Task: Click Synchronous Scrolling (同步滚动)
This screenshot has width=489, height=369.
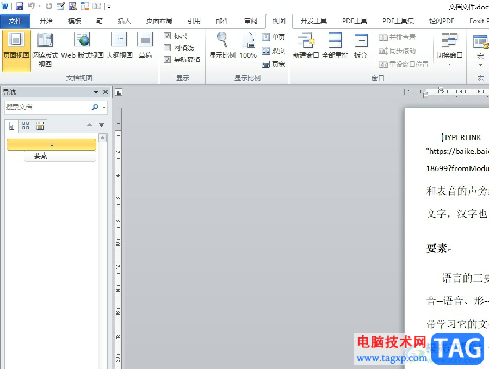Action: pyautogui.click(x=397, y=51)
